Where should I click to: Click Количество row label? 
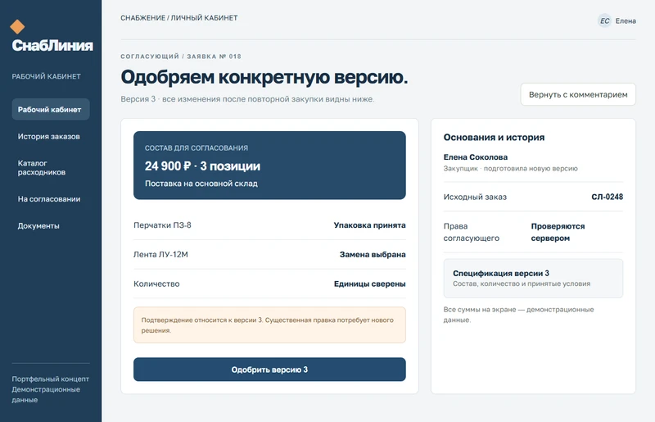(x=156, y=284)
